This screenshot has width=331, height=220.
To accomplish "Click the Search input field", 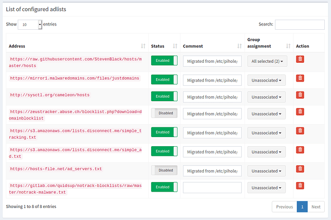I will click(x=299, y=24).
